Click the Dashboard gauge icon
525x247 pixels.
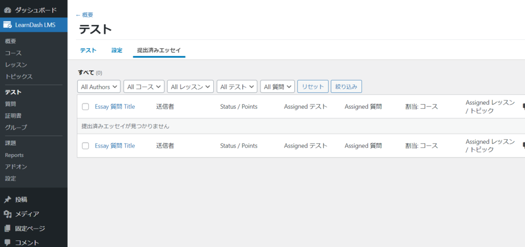point(8,10)
